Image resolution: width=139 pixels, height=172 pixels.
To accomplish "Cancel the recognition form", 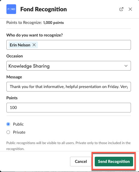I will click(x=81, y=162).
